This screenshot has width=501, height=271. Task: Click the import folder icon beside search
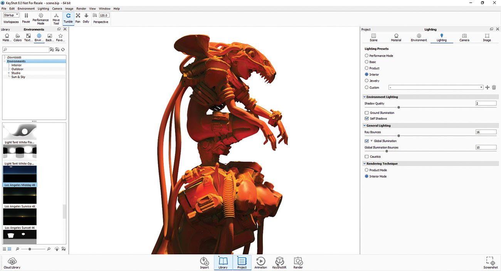[x=57, y=50]
